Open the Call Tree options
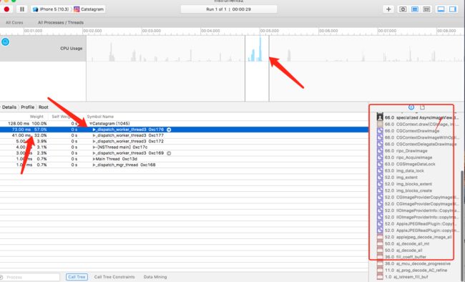Screen dimensions: 465x282 coord(77,277)
